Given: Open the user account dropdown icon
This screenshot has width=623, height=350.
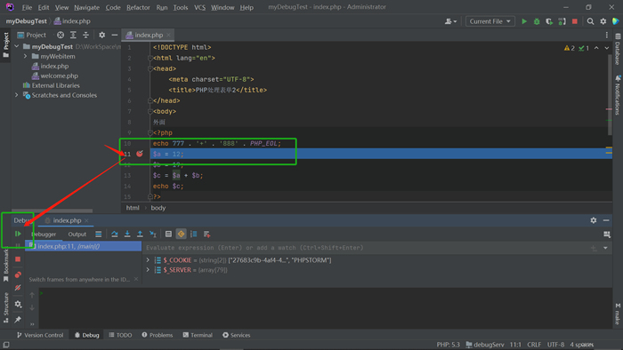Looking at the screenshot, I should (450, 21).
